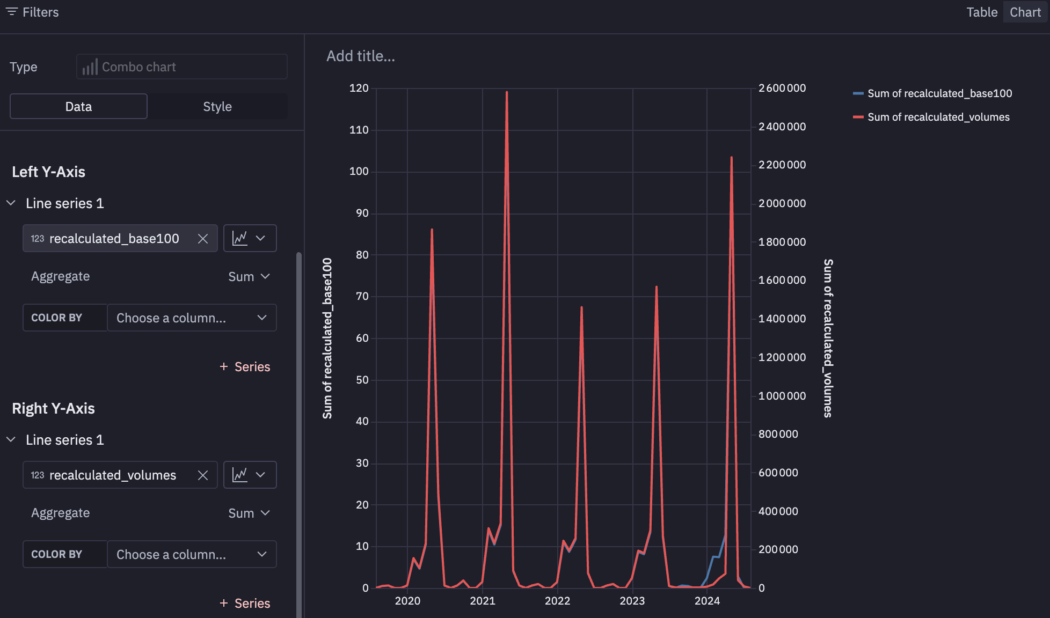Click the right axis title Sum of recalculated_volumes

point(828,339)
